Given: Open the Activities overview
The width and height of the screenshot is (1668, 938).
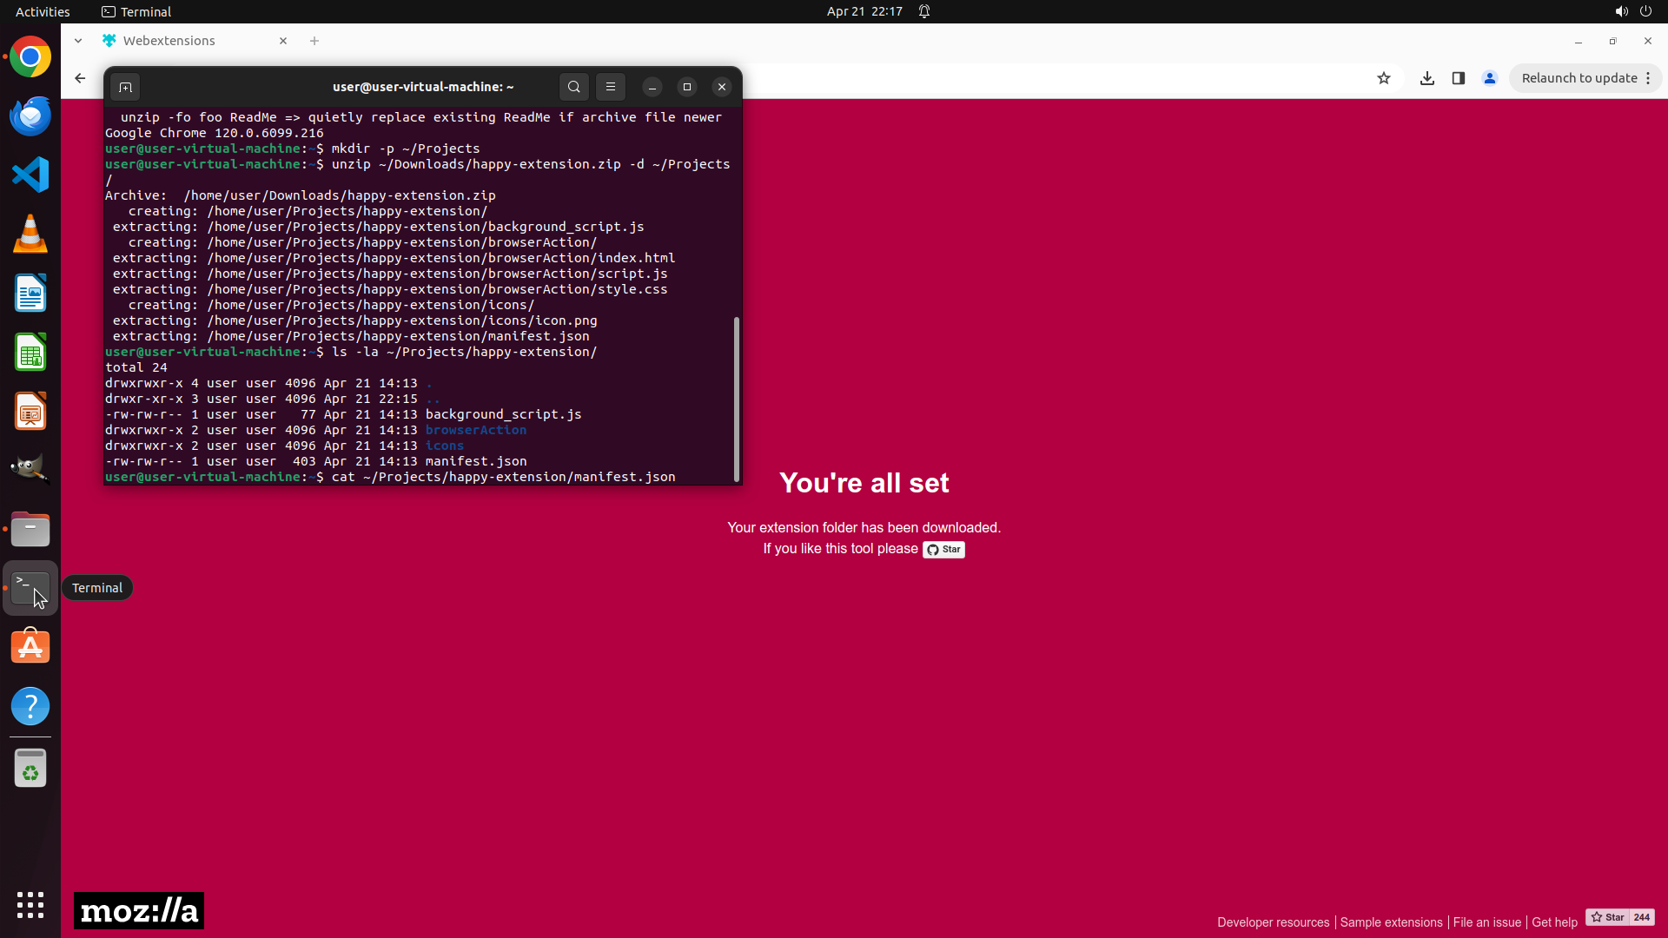Looking at the screenshot, I should pos(43,11).
